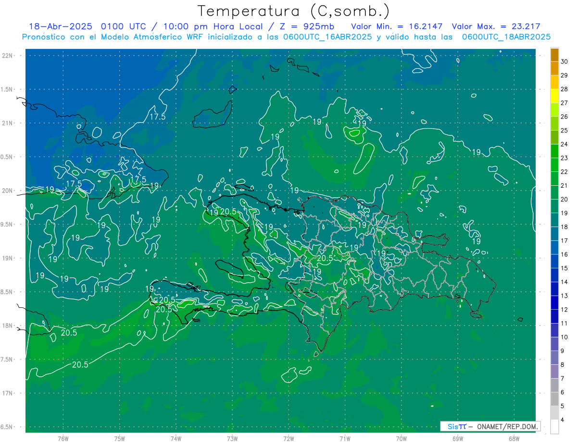
Task: Click the "22N" latitude axis label
Action: 8,56
